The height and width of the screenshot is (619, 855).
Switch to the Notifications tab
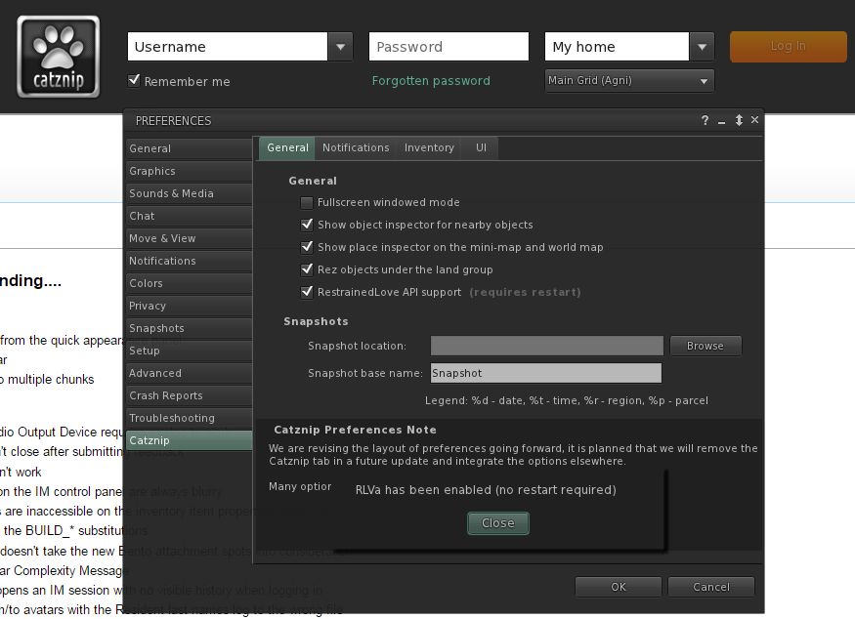pyautogui.click(x=356, y=147)
